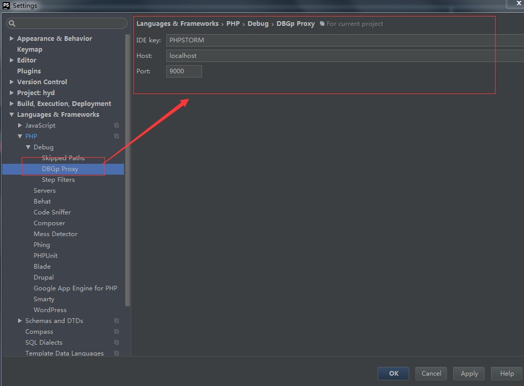Go to the Keymap settings
This screenshot has width=524, height=386.
click(29, 50)
